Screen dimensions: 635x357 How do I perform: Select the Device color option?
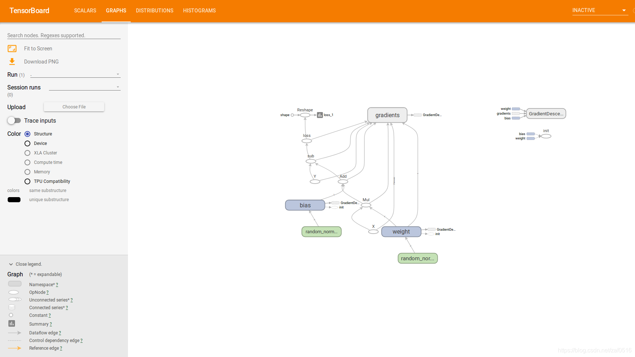[27, 143]
